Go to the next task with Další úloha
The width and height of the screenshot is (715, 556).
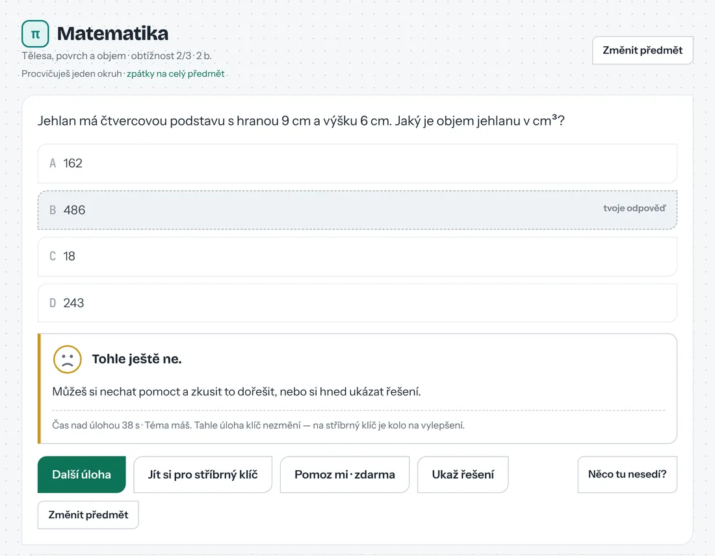(x=82, y=474)
